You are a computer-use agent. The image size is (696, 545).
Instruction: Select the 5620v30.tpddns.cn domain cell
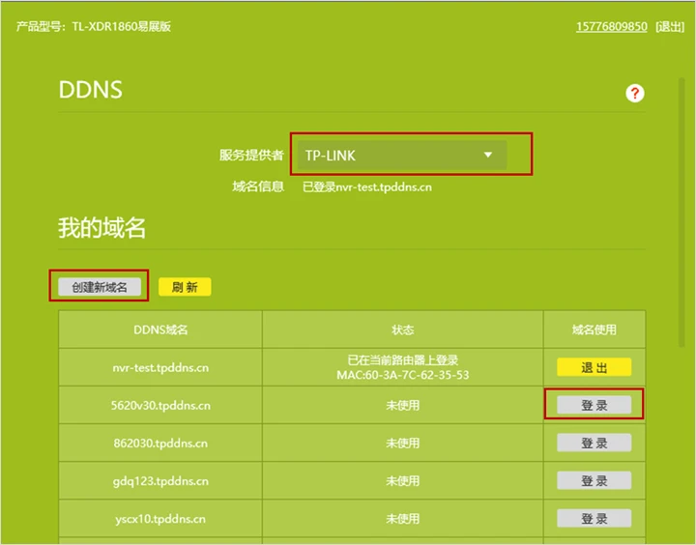160,405
